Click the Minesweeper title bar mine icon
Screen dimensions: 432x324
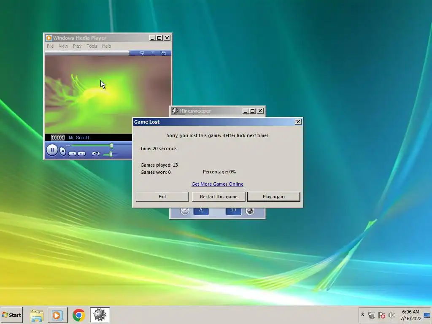coord(175,111)
